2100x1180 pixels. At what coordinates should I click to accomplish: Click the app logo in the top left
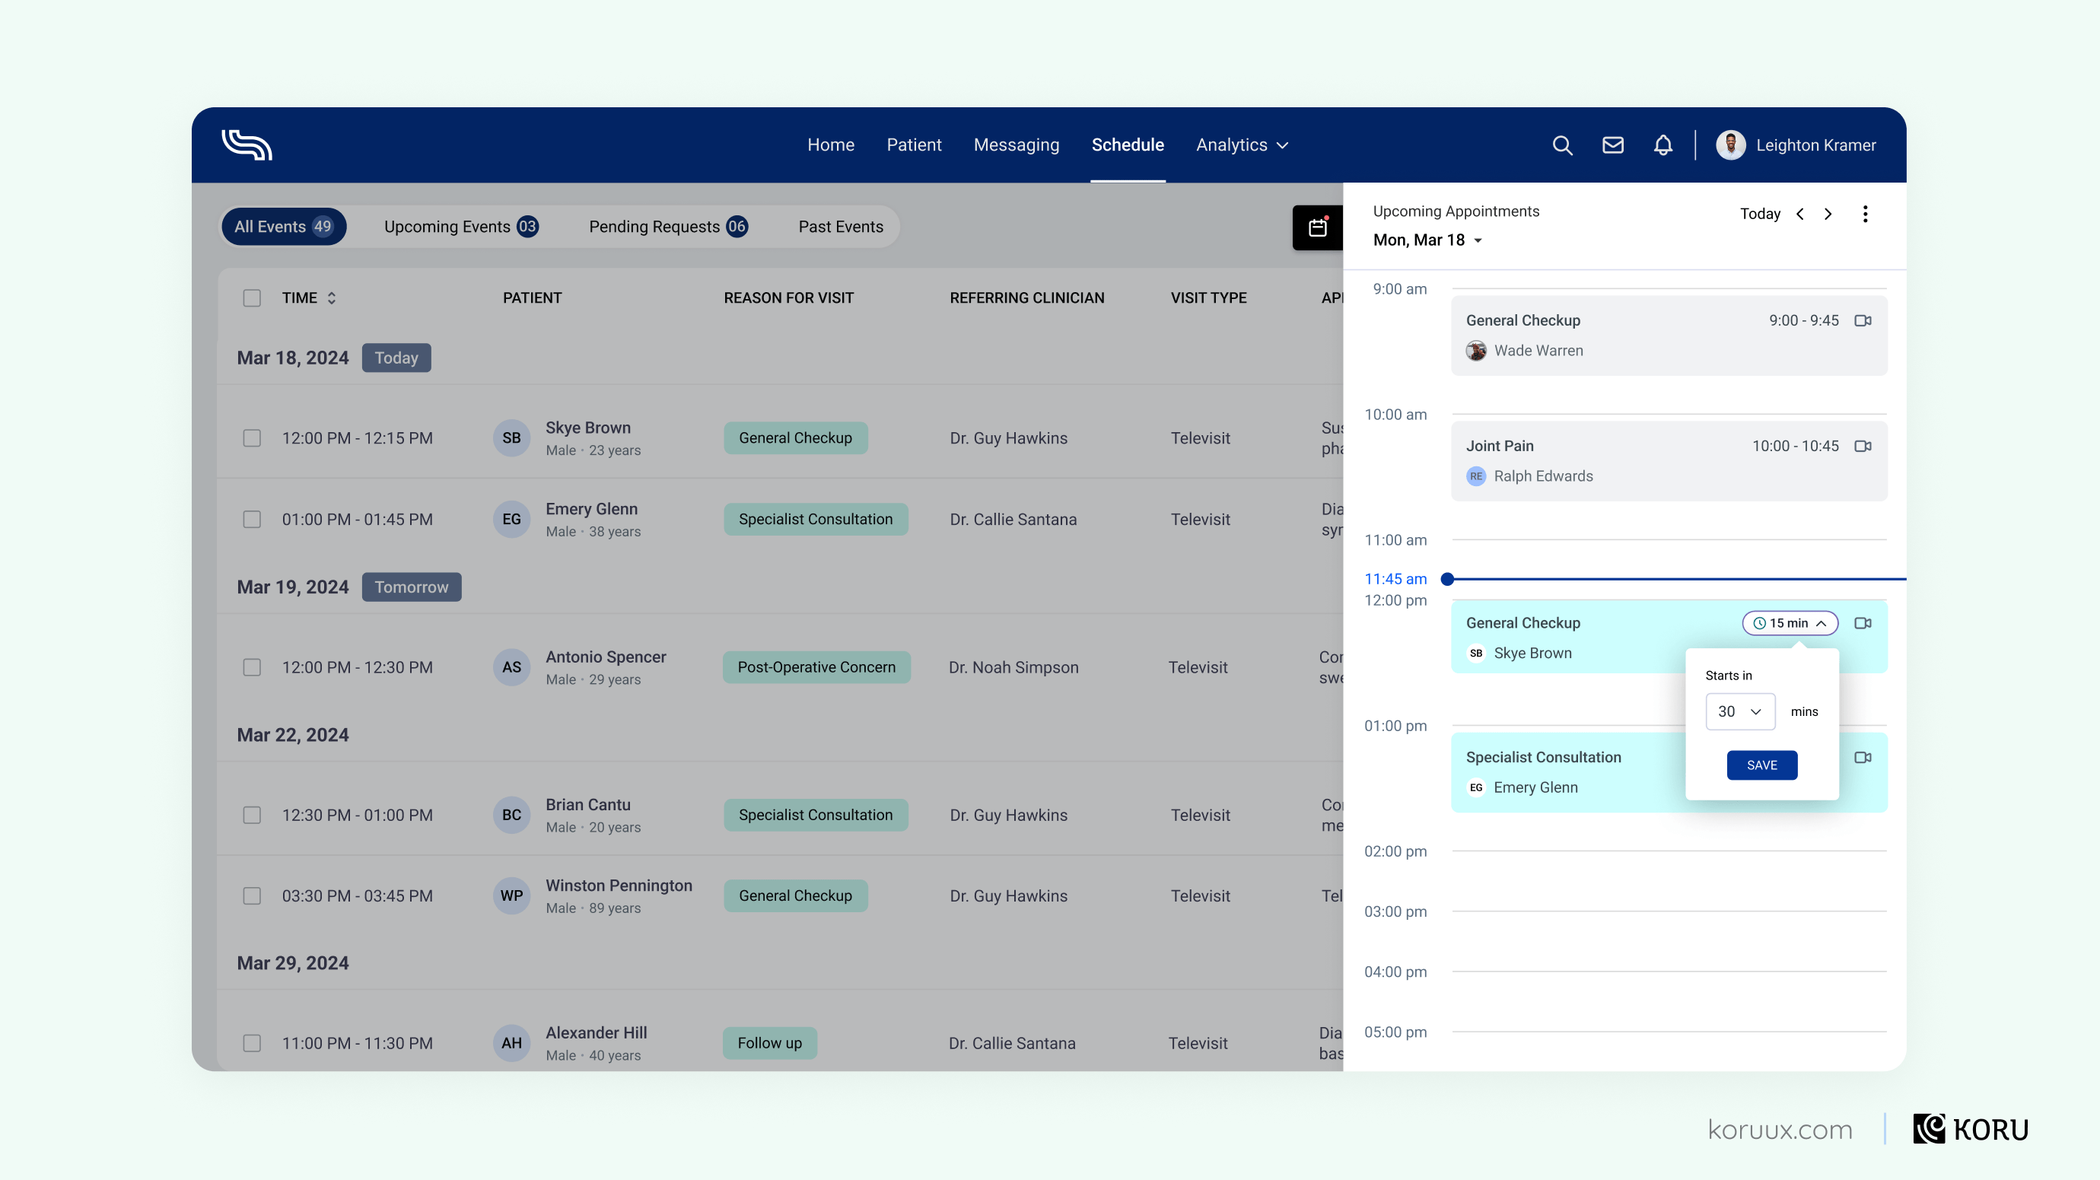(x=247, y=145)
